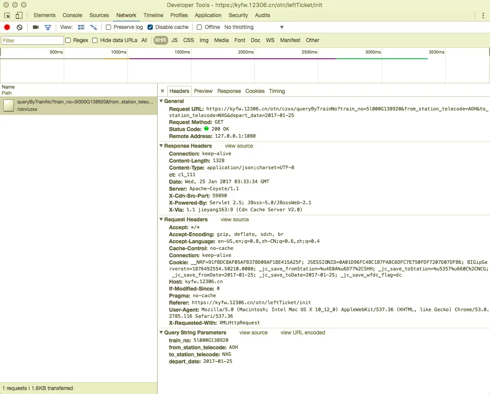Collapse the Response Headers section
Screen dimensions: 490x394
[161, 146]
